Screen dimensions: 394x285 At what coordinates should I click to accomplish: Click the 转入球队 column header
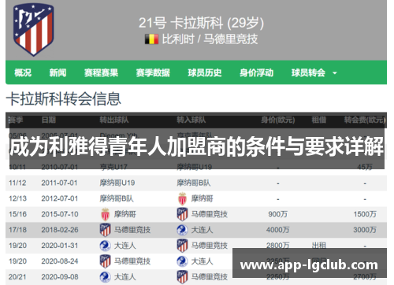click(191, 120)
